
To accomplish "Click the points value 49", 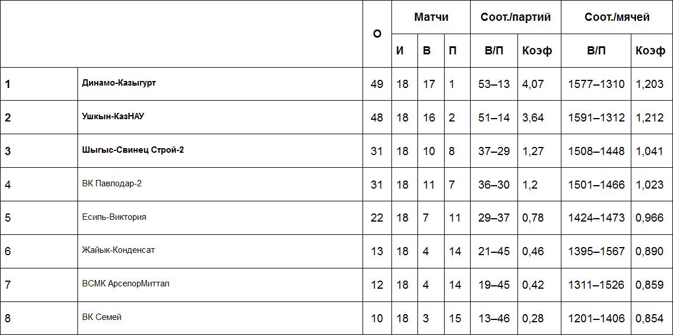I will [x=377, y=84].
